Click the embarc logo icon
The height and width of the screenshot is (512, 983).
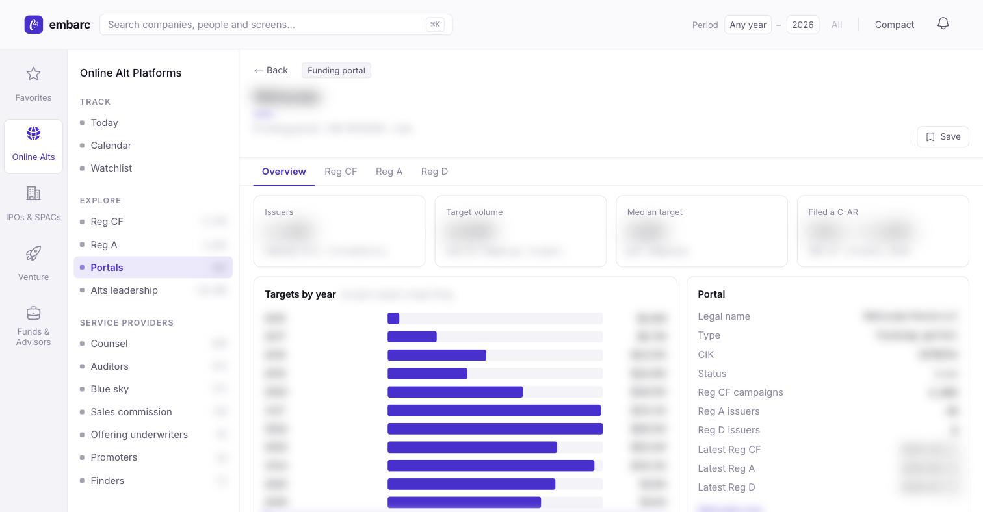click(34, 25)
